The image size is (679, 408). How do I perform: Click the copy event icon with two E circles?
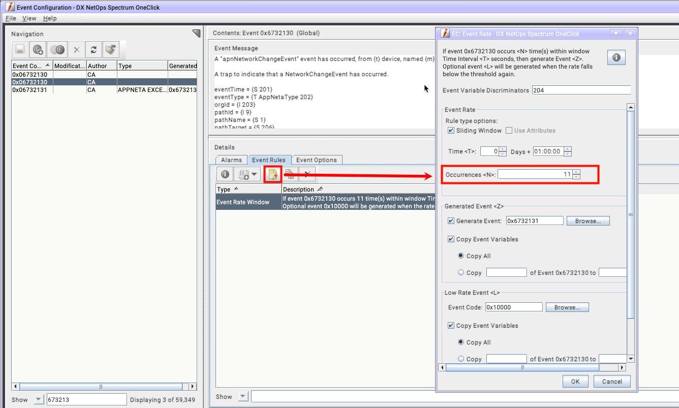coord(57,49)
